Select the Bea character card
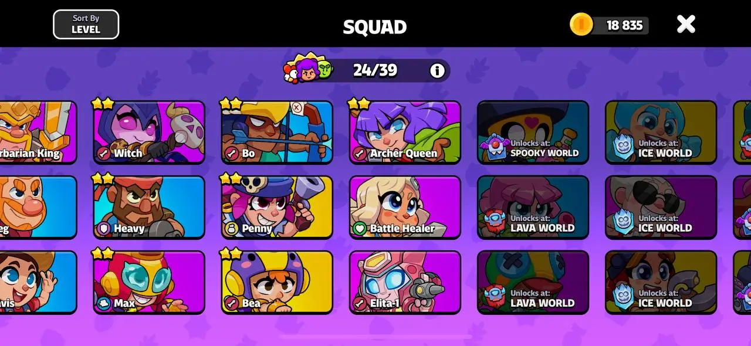Screen dimensions: 751x346 coord(277,283)
